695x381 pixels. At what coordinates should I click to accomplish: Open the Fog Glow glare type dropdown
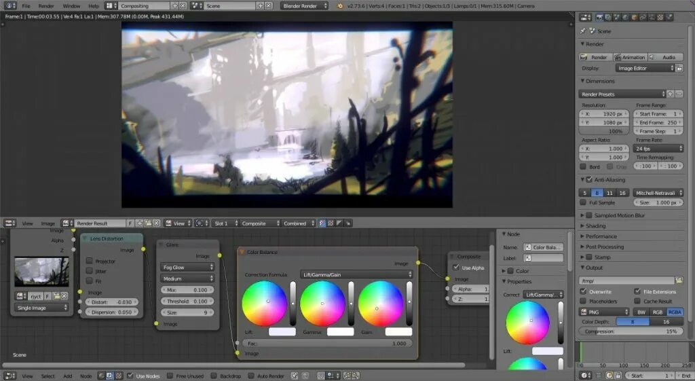coord(187,267)
